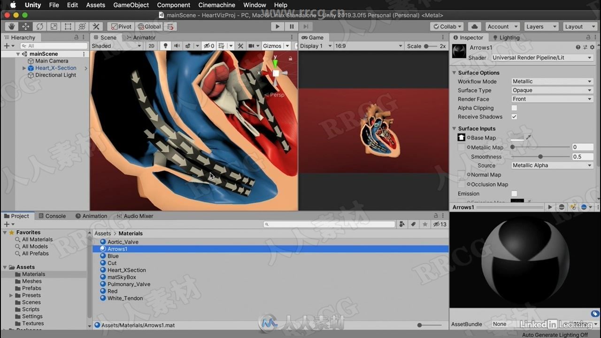Select the Move tool

25,27
